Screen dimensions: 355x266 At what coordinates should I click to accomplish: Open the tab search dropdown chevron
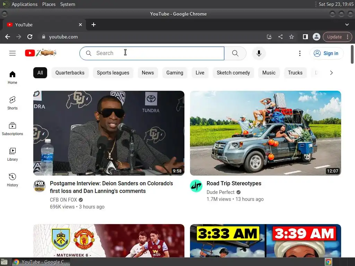347,25
